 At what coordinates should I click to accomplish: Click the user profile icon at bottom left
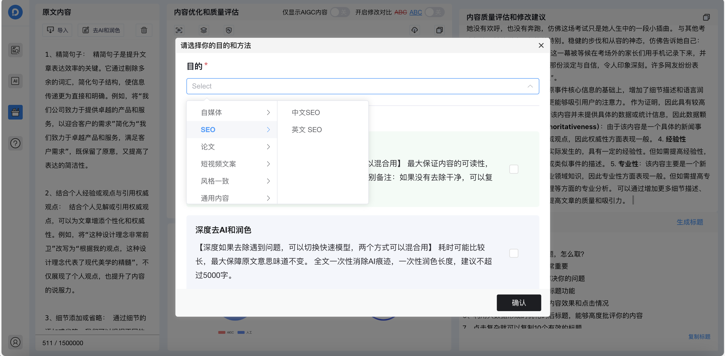click(x=15, y=342)
